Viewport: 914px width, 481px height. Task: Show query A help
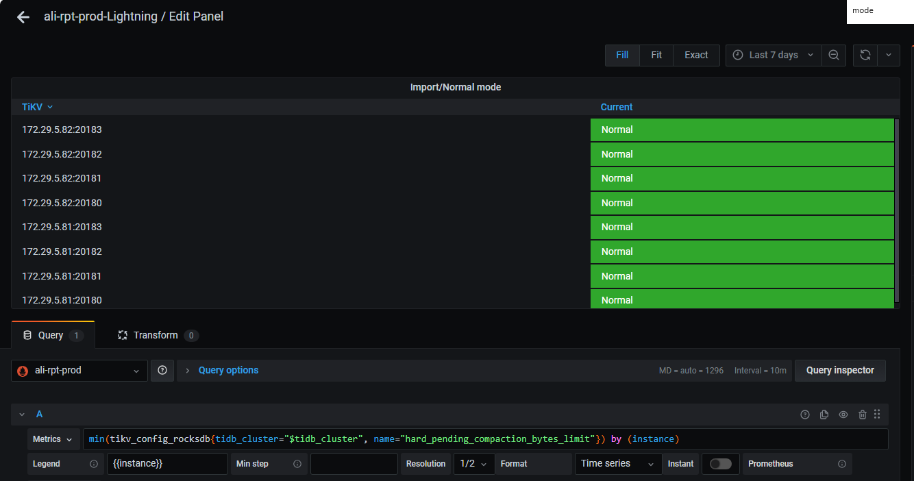(x=805, y=415)
